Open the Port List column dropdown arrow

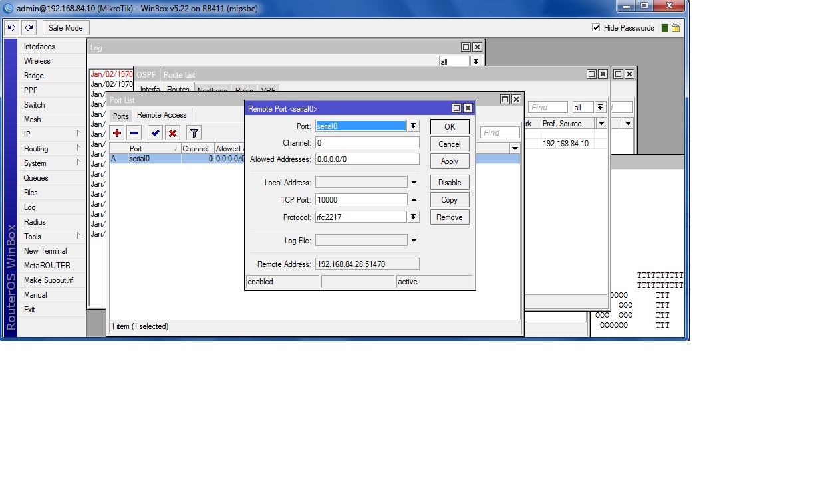[515, 149]
